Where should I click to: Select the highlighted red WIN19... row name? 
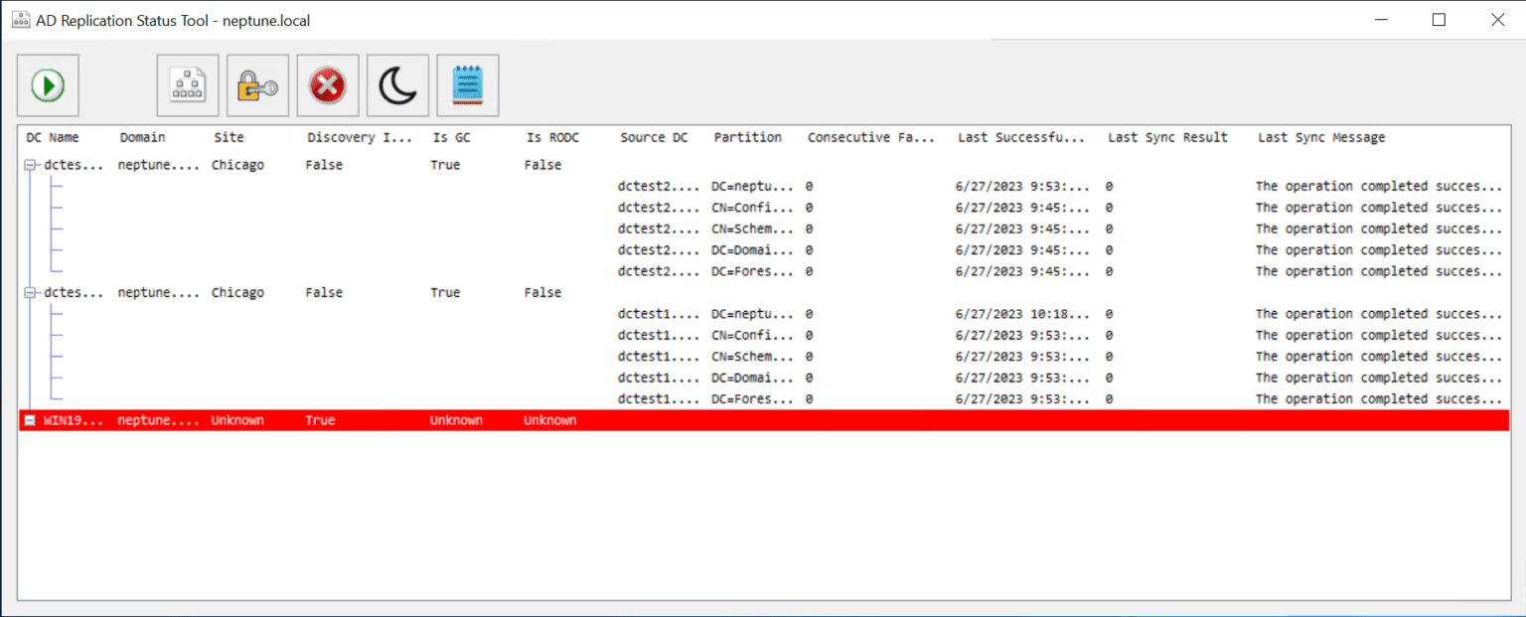74,420
